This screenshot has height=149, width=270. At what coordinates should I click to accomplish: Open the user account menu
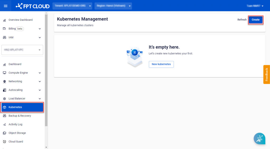click(x=255, y=6)
